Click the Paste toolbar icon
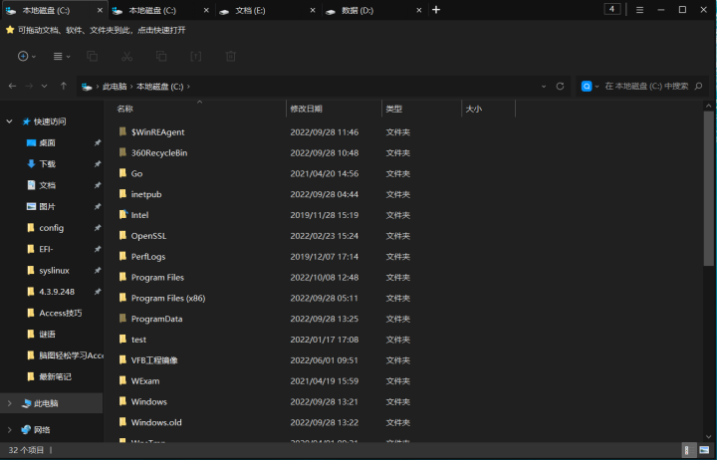Viewport: 717px width, 460px height. [161, 56]
